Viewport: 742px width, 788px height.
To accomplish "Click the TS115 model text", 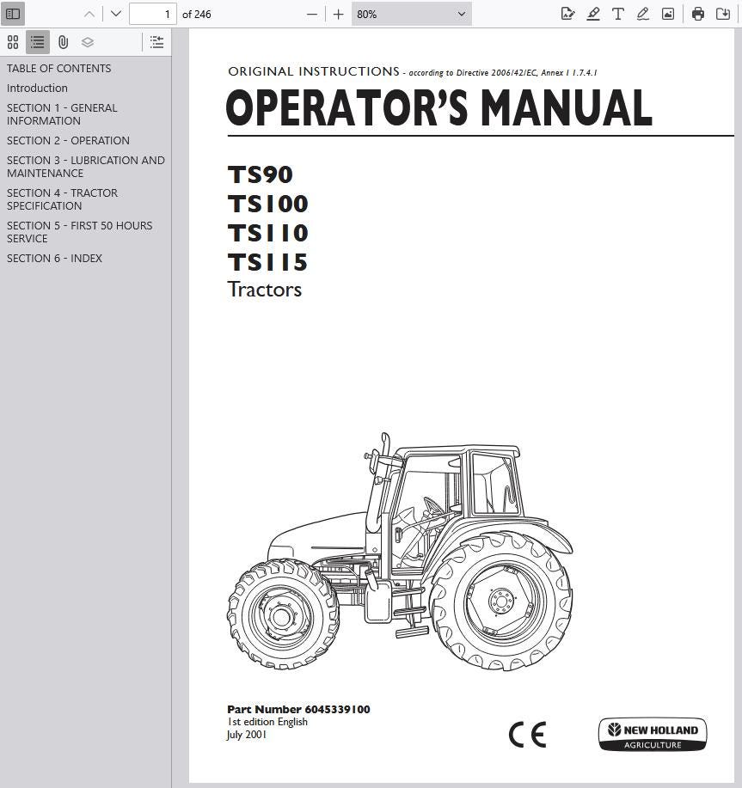I will 267,262.
